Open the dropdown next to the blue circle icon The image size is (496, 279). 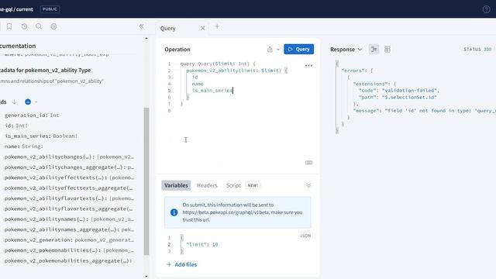[x=36, y=102]
